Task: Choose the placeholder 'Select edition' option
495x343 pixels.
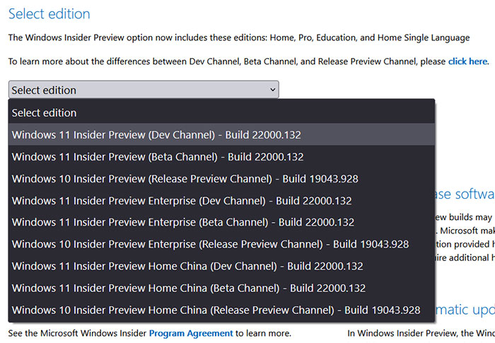Action: click(221, 112)
